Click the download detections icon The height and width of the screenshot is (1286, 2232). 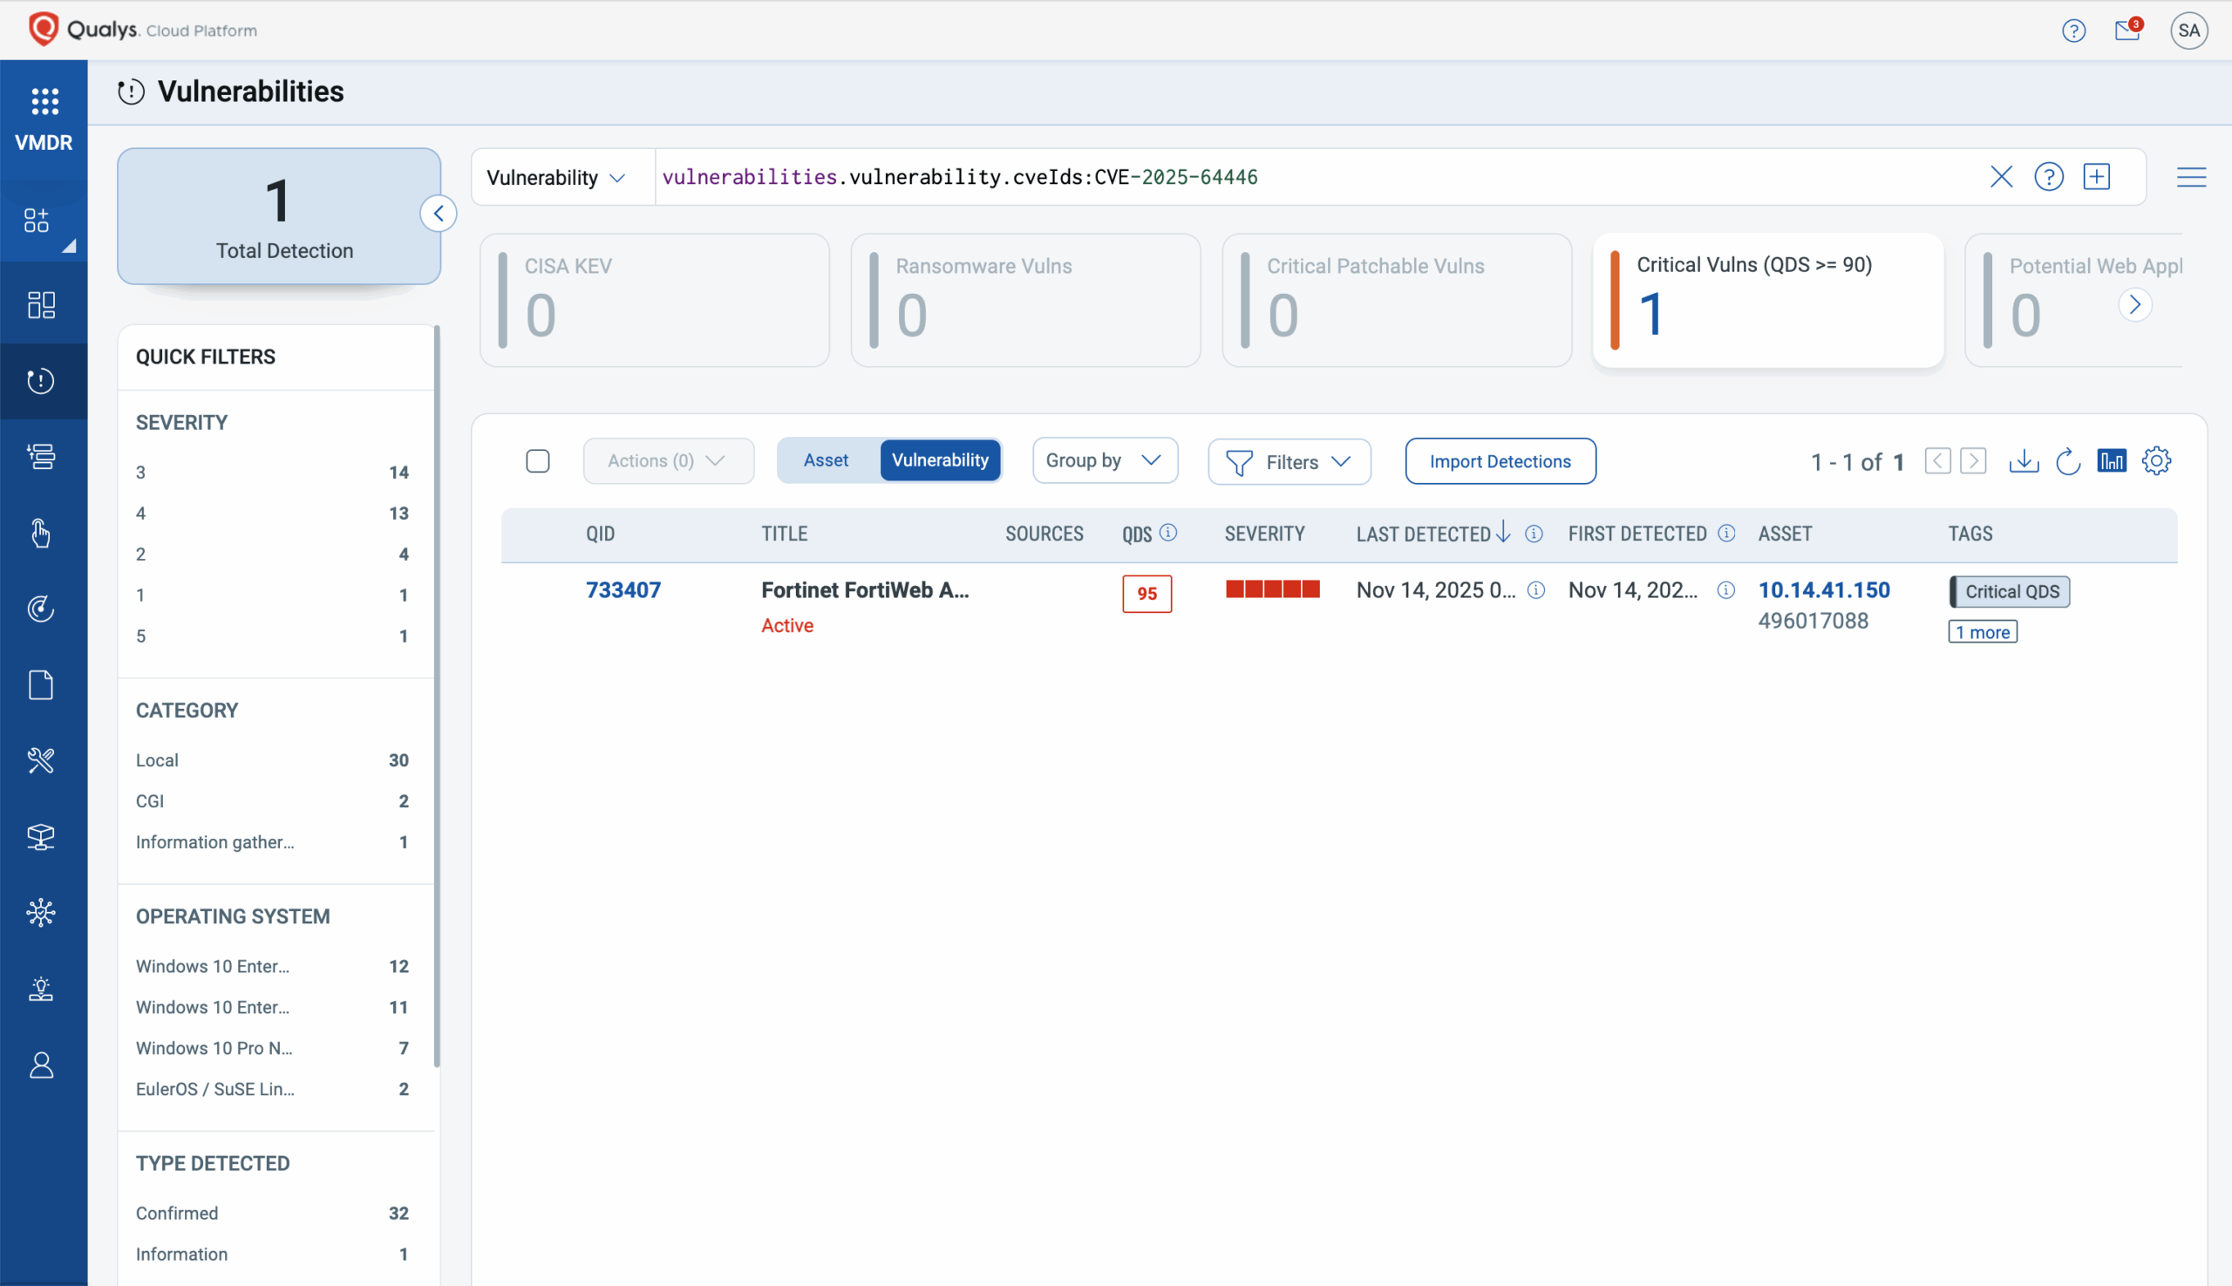[2023, 461]
